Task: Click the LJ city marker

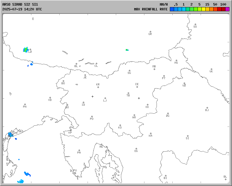Action: pos(105,98)
